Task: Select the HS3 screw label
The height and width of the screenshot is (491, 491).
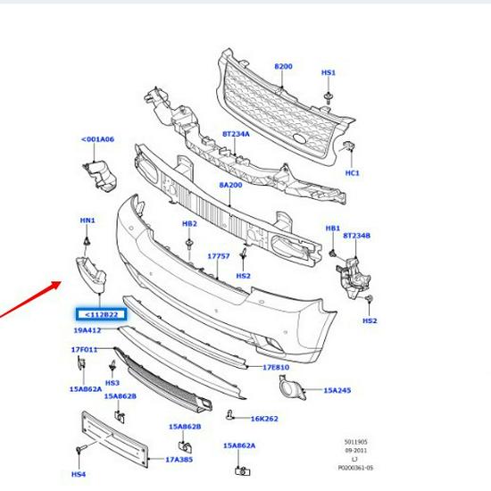Action: 112,383
